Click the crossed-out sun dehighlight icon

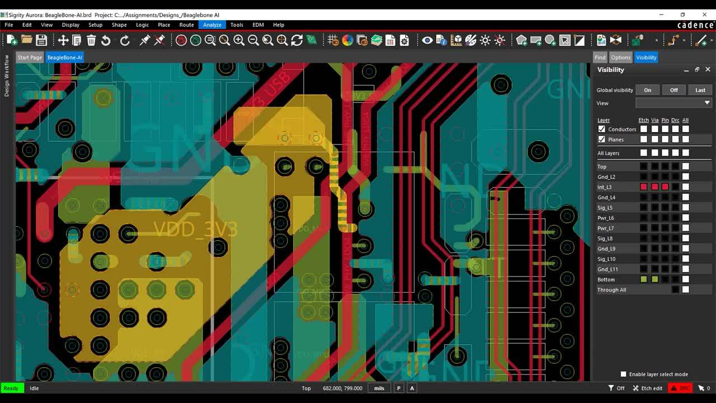(500, 40)
